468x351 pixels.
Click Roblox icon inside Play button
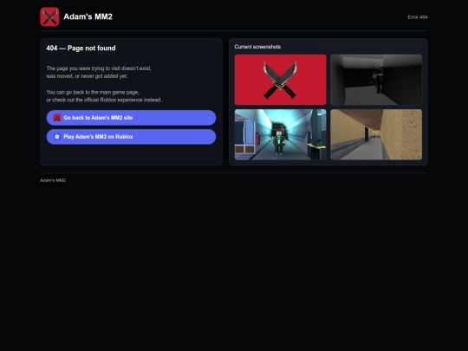coord(57,137)
